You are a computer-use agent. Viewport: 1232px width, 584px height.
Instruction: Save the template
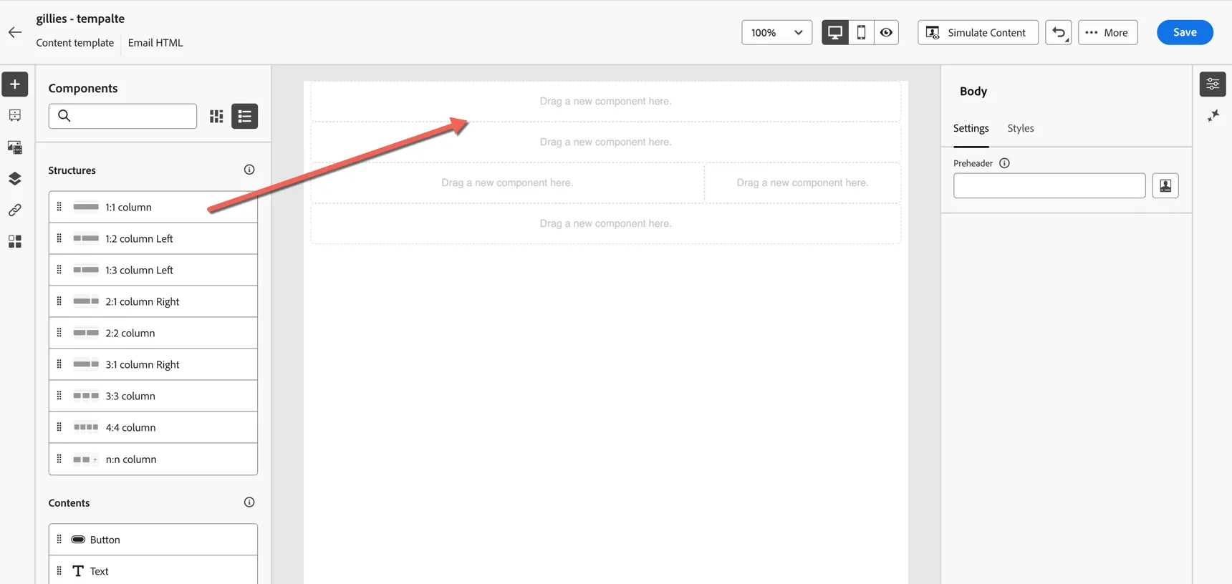point(1185,32)
